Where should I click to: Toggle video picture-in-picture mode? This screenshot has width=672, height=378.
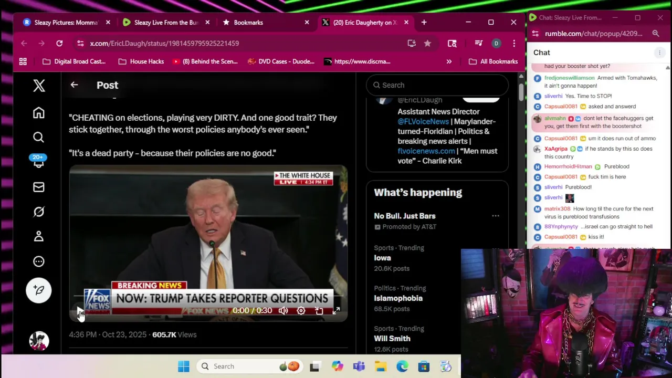coord(319,311)
